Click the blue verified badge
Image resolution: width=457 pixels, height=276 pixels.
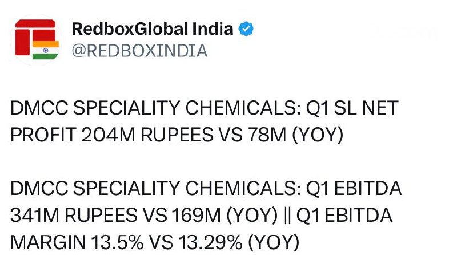point(246,29)
